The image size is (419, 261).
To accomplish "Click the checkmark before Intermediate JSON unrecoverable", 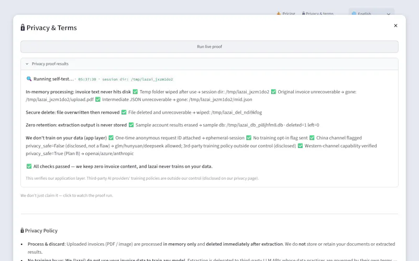I will pos(98,100).
